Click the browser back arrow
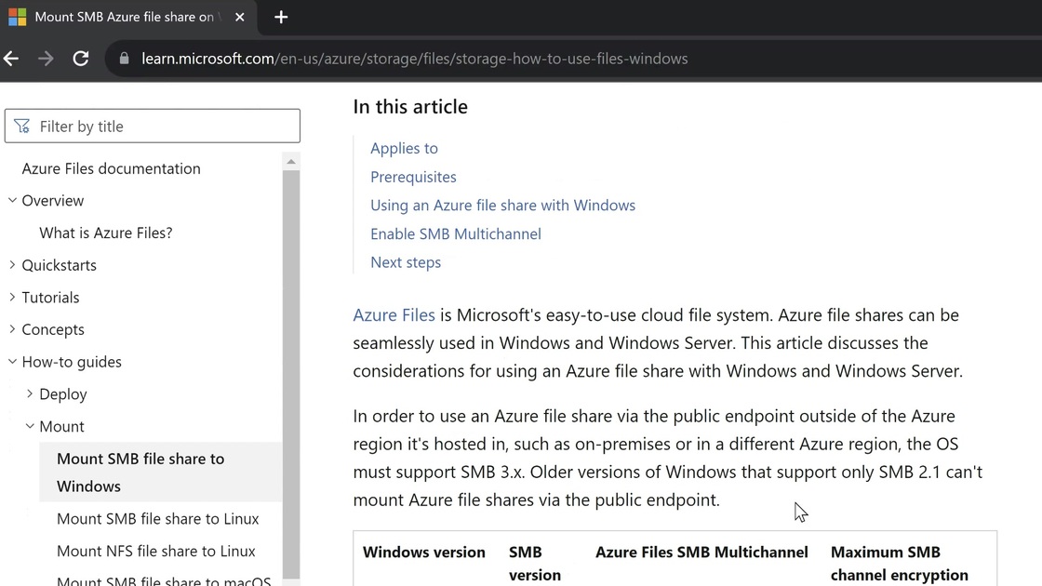This screenshot has height=586, width=1042. (11, 59)
